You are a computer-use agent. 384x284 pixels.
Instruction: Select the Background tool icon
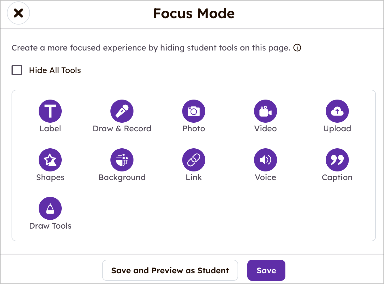click(x=122, y=160)
